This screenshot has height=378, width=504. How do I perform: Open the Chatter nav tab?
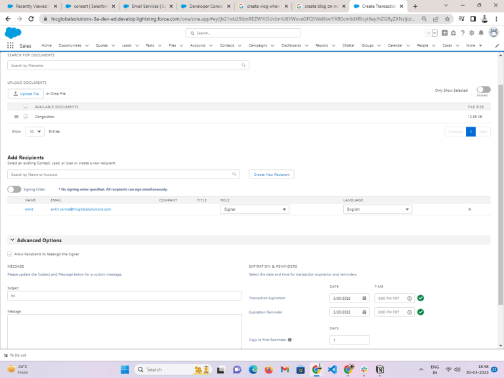pyautogui.click(x=348, y=45)
